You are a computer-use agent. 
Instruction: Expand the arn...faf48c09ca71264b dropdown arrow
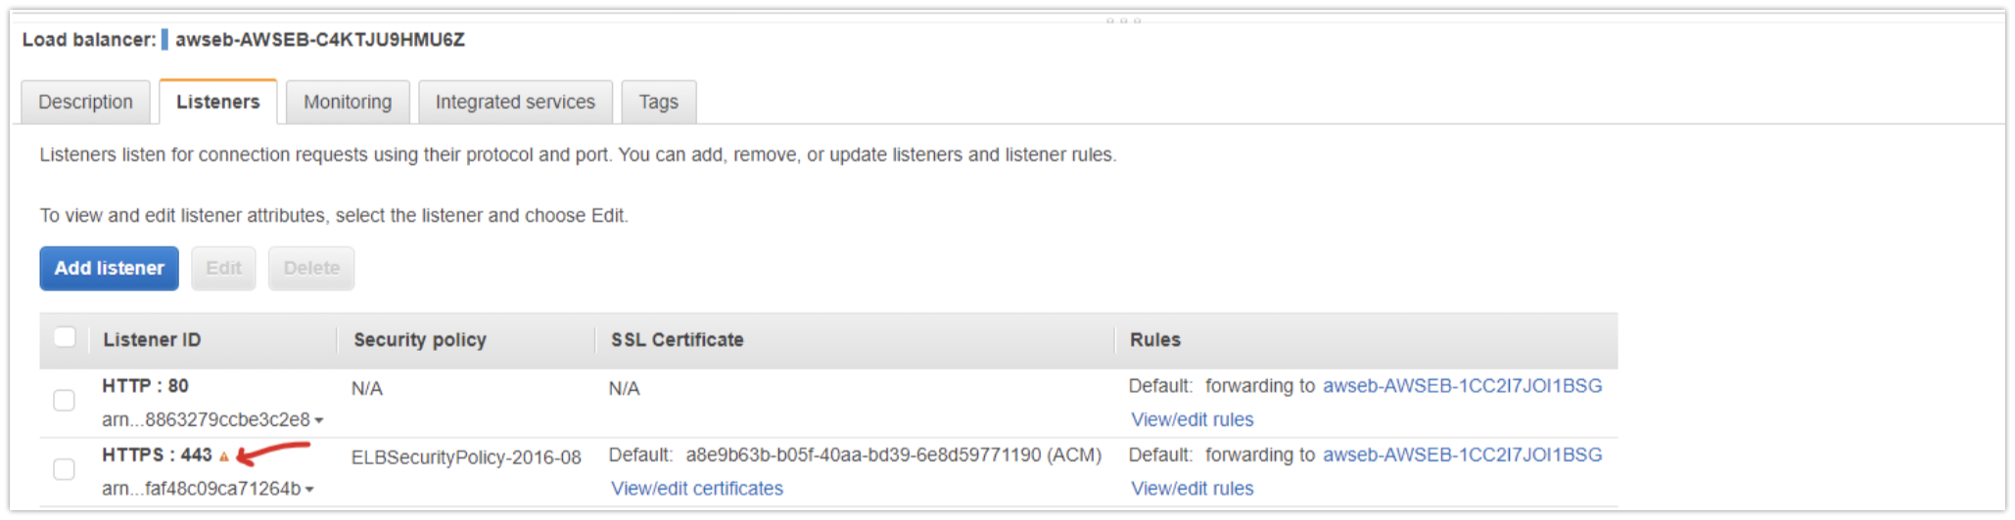click(x=309, y=489)
